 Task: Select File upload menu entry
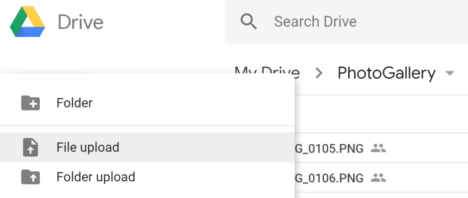(147, 147)
